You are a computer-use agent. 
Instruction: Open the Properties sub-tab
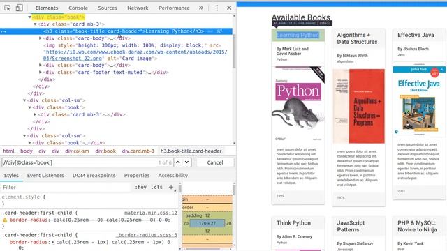click(137, 175)
